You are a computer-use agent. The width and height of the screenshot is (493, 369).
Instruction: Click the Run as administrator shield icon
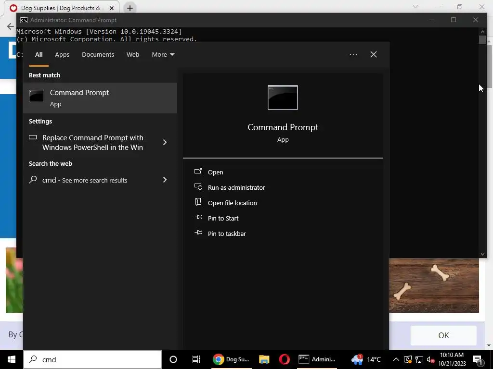click(198, 187)
